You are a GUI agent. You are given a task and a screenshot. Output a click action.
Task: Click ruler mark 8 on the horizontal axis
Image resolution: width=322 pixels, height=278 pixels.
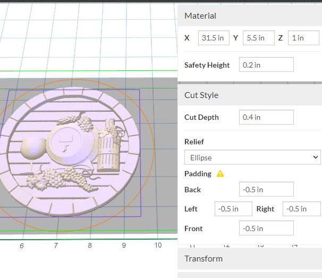[x=90, y=246]
